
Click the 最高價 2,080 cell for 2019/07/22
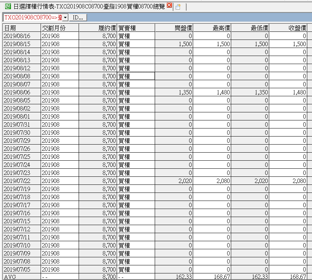click(212, 181)
